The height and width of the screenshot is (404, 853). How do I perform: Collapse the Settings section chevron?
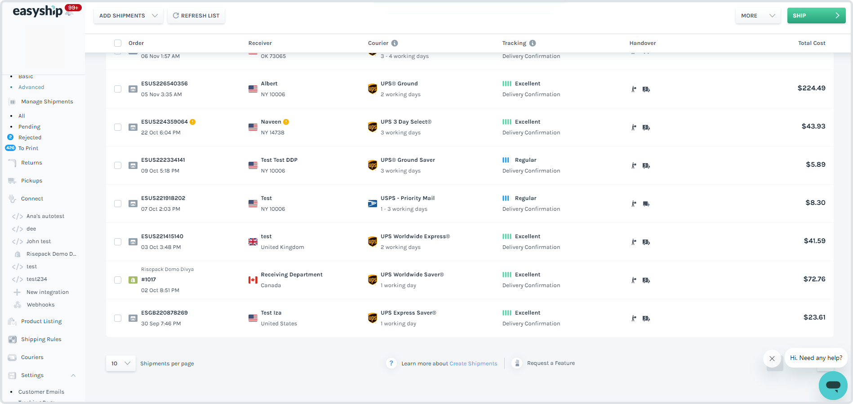click(73, 375)
